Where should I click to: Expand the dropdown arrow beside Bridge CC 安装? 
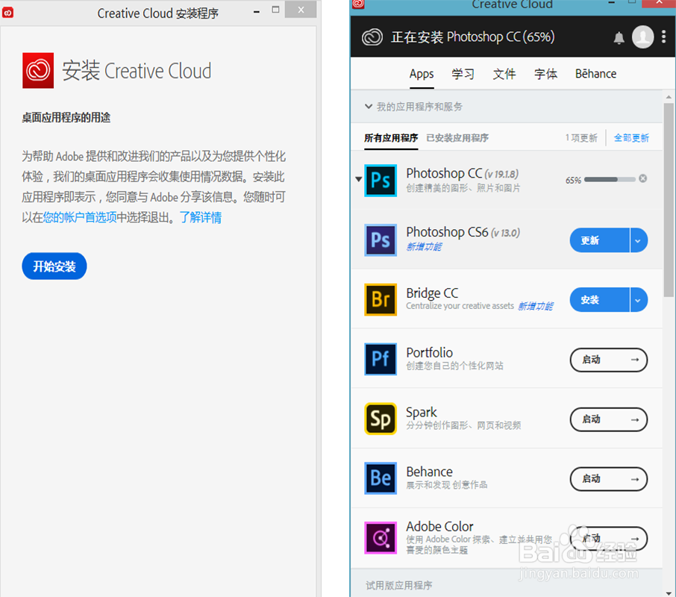pyautogui.click(x=636, y=300)
